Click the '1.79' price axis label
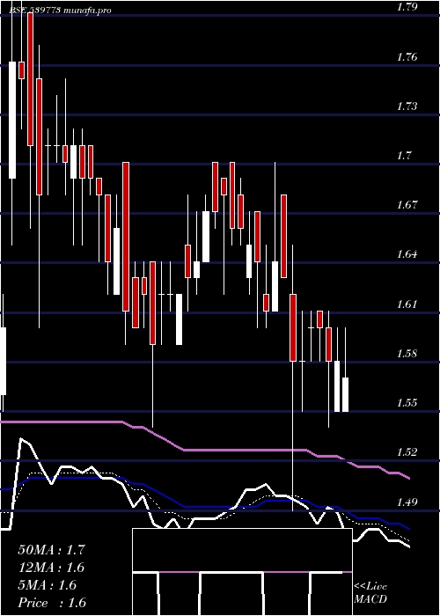 [407, 7]
